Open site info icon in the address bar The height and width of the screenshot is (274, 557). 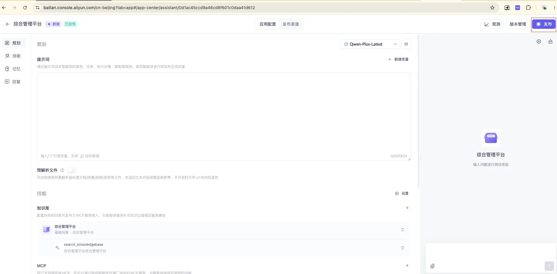pyautogui.click(x=38, y=8)
